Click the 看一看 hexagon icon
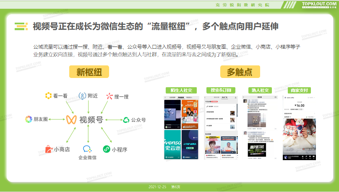The image size is (339, 192). [x=48, y=96]
